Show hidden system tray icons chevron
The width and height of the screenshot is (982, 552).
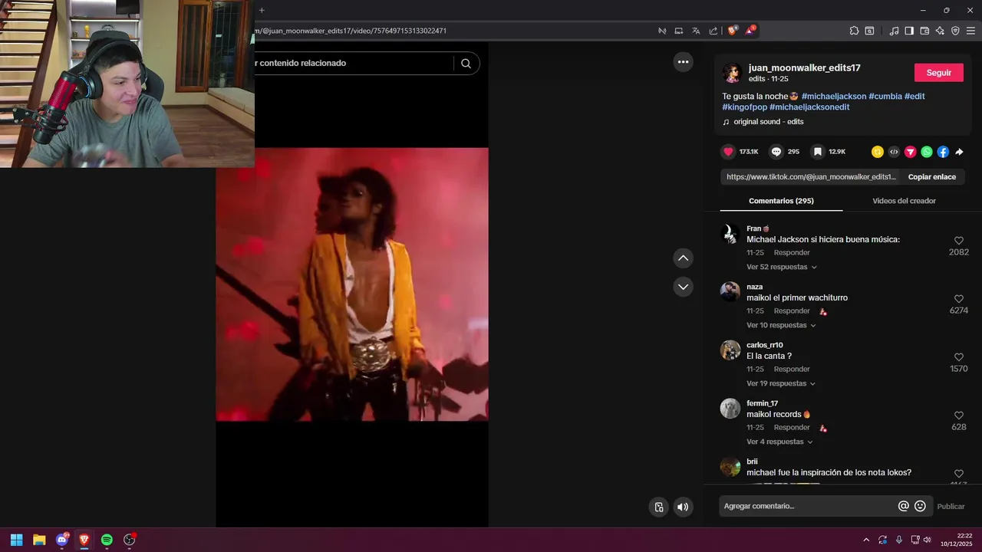866,540
